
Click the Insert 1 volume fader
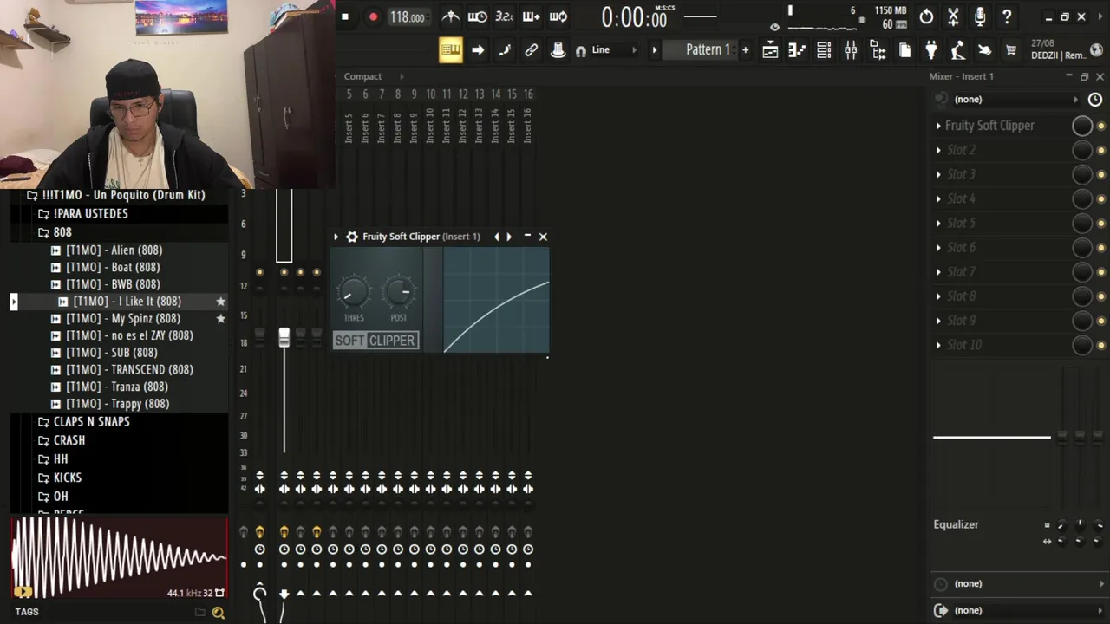(284, 338)
